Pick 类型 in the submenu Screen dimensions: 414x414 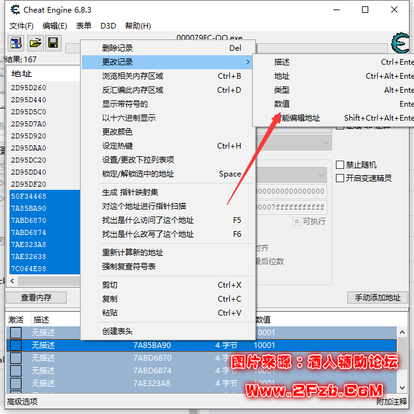tap(334, 90)
